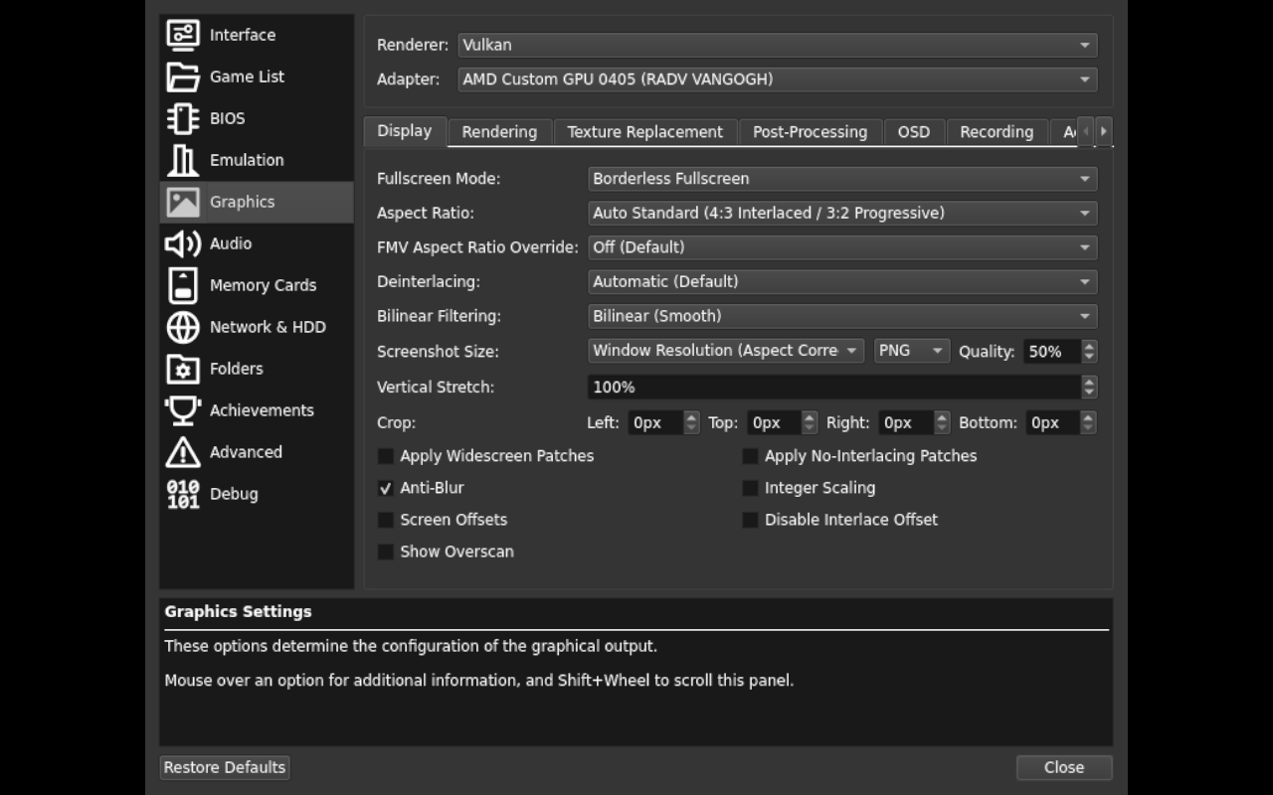Open Achievements trophy icon
Screen dimensions: 1273x795
(x=183, y=410)
